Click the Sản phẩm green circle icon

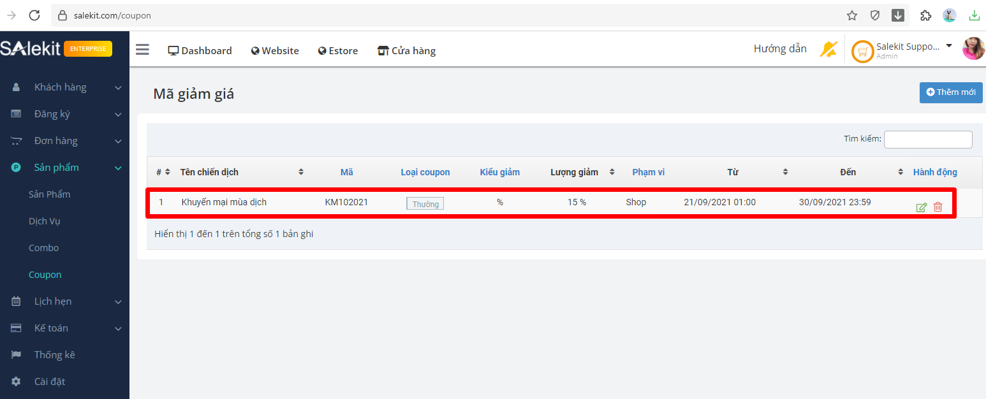pyautogui.click(x=17, y=168)
